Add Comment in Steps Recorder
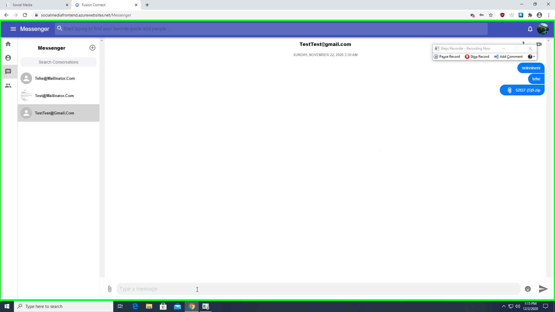The width and height of the screenshot is (555, 312). [508, 57]
